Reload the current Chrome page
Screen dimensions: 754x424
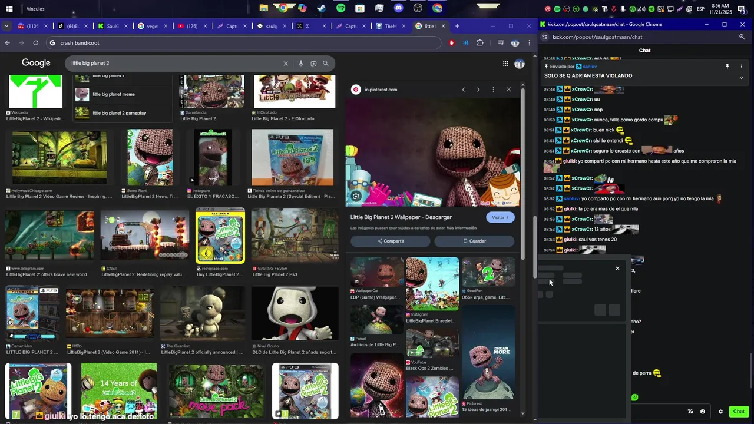(x=36, y=43)
